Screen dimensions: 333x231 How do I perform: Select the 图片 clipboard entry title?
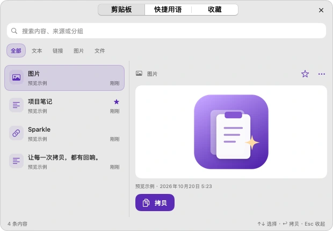tap(34, 74)
